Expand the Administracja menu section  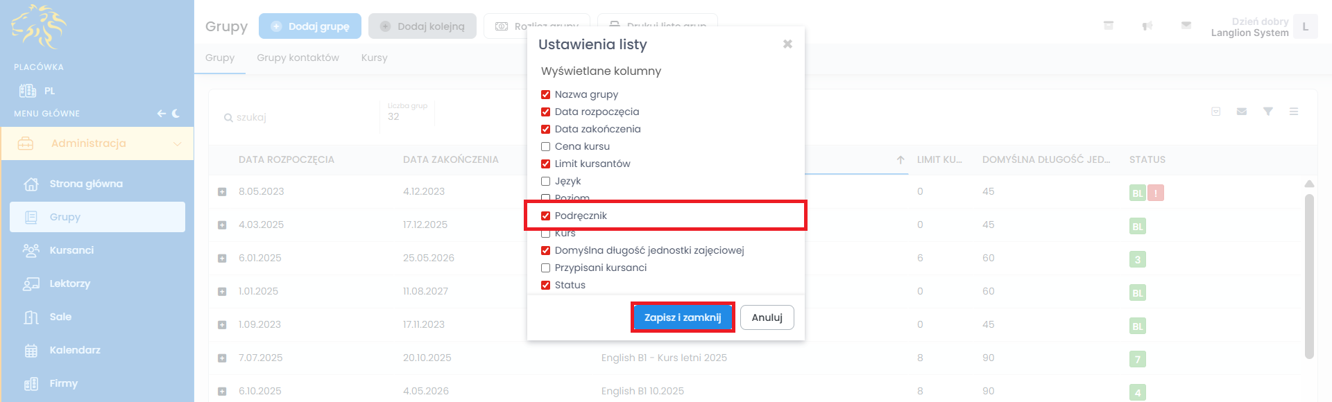[x=97, y=143]
